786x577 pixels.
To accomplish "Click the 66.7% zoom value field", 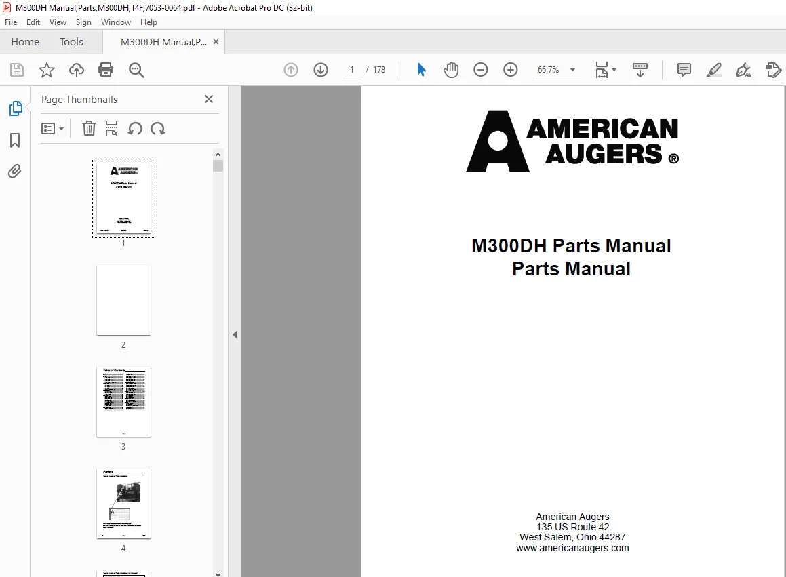I will coord(549,70).
